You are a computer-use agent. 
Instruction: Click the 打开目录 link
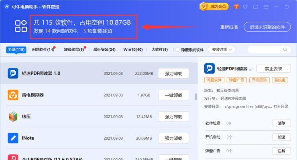(281, 106)
